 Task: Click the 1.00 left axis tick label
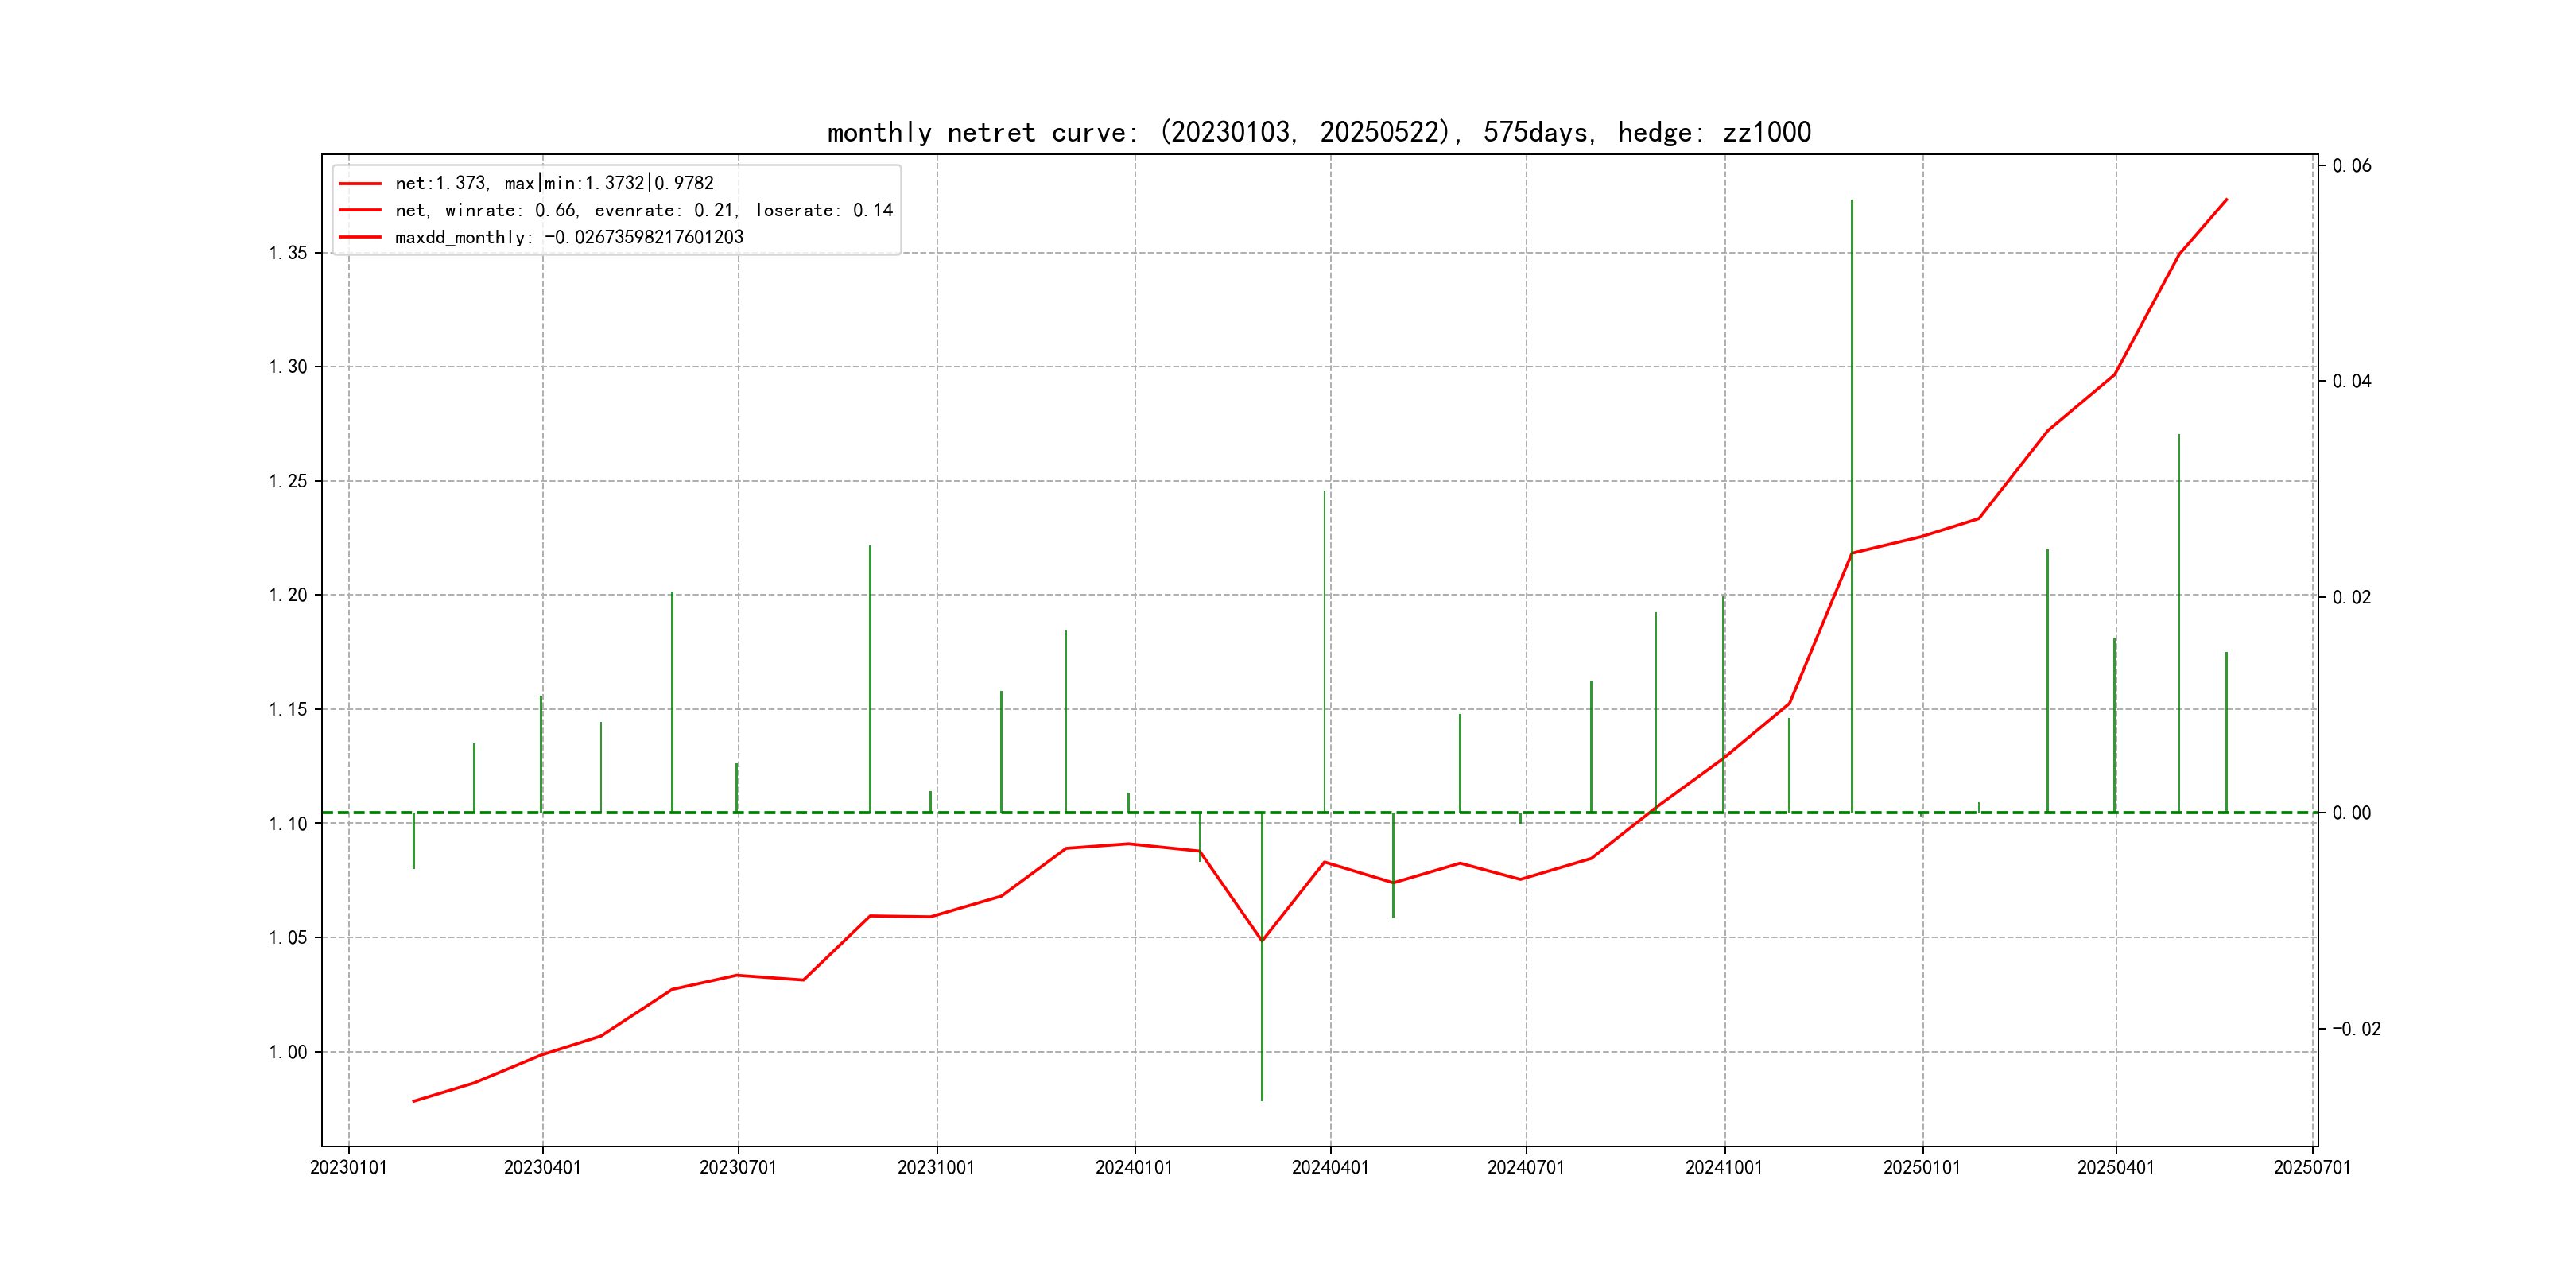288,1052
